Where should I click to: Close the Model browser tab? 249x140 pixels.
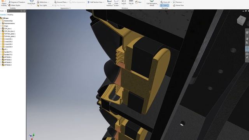coord(5,11)
